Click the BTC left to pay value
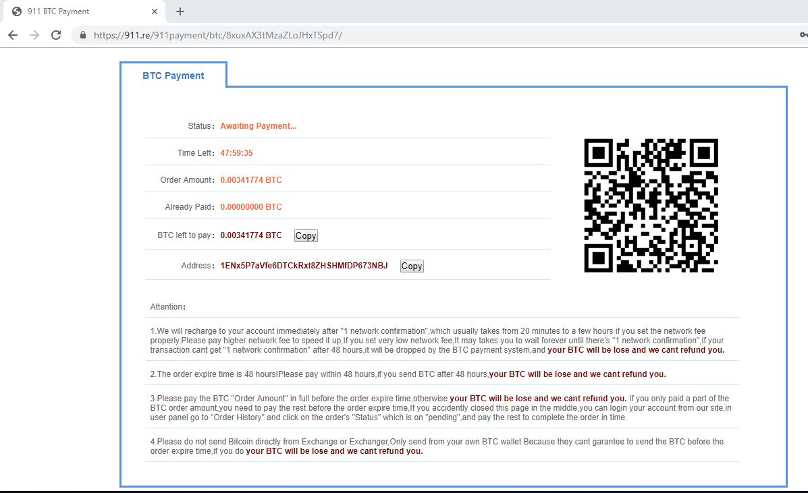 point(251,235)
